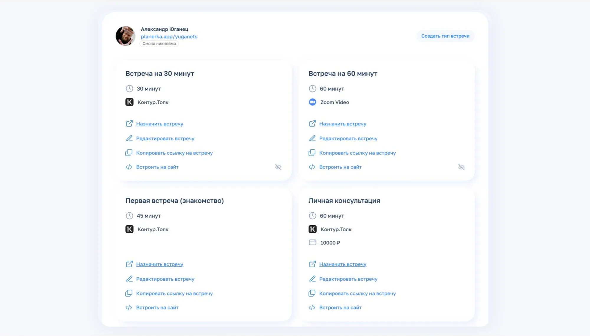This screenshot has width=590, height=336.
Task: Expand options via copy icon on Личная консультация
Action: pos(312,293)
